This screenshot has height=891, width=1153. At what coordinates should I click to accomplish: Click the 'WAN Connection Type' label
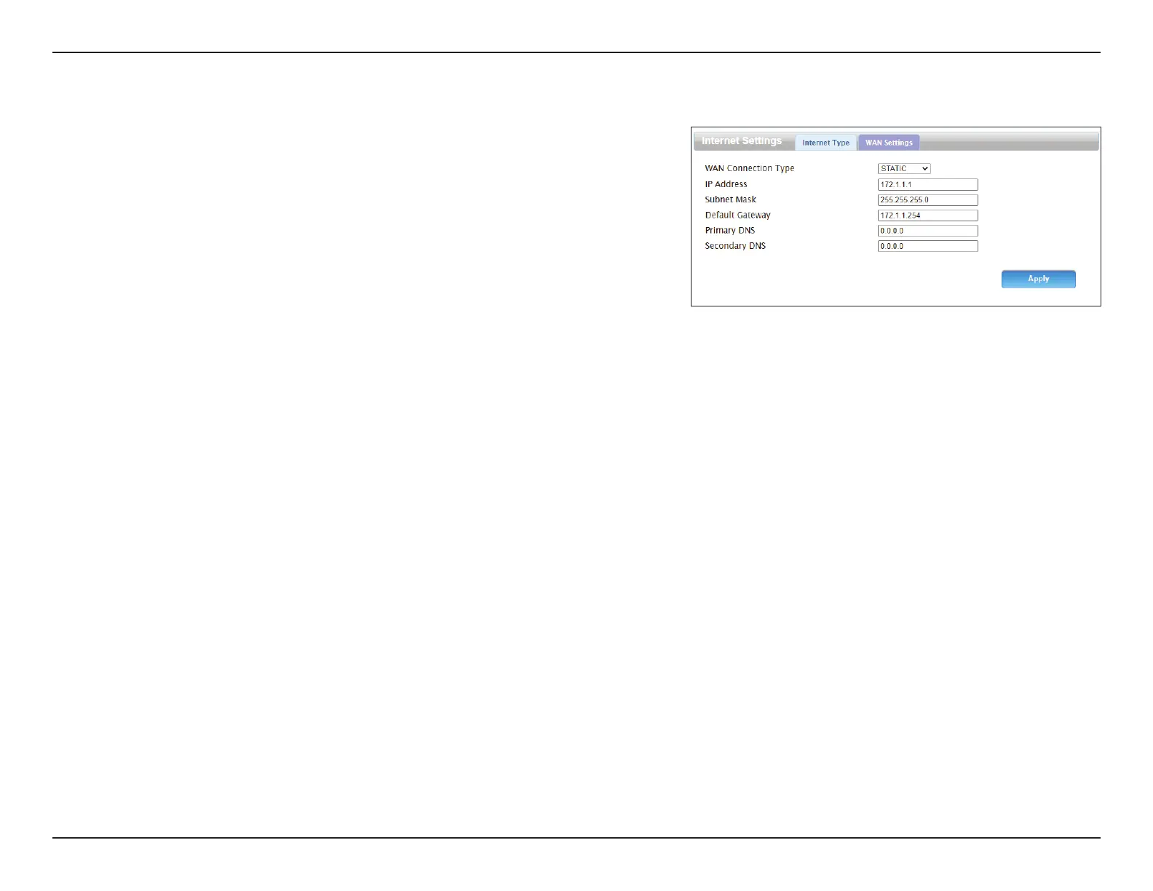[x=750, y=169]
